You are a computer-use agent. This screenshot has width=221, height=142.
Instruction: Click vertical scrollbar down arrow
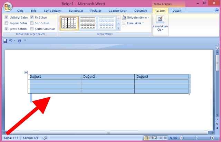(218, 115)
